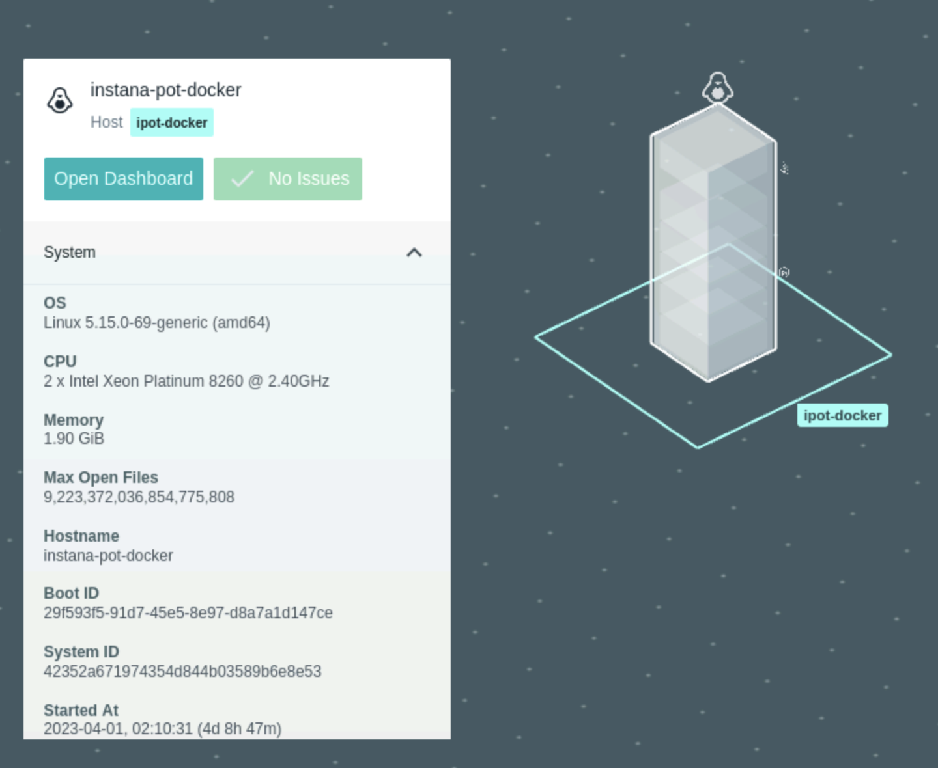Click the Boot ID label

click(x=71, y=593)
